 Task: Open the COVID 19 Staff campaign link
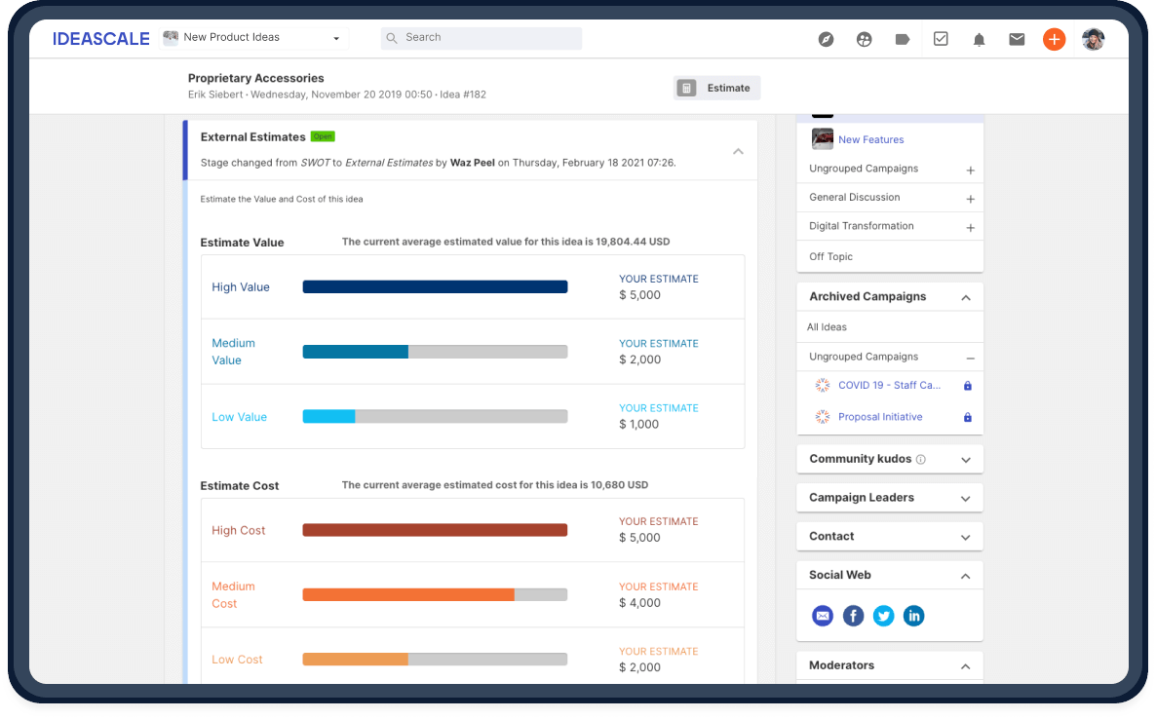coord(889,386)
